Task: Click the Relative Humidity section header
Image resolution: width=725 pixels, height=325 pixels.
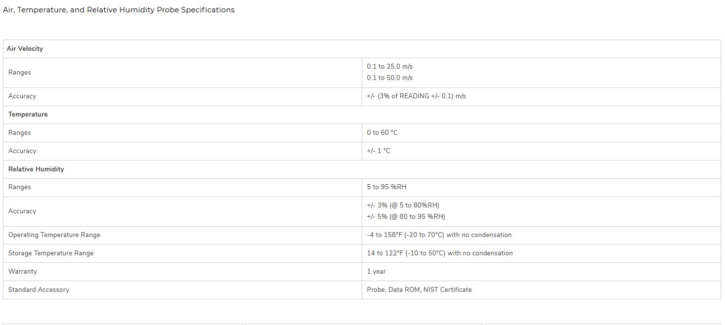Action: point(36,169)
